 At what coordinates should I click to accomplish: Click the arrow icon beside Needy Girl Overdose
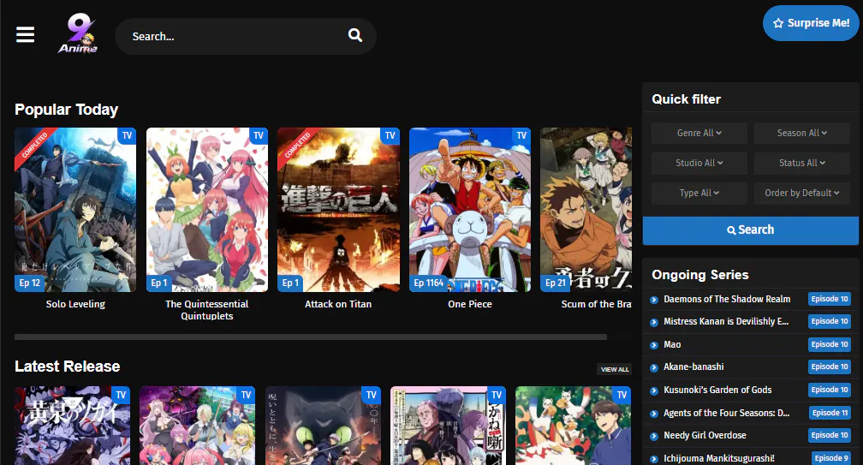[x=654, y=437]
